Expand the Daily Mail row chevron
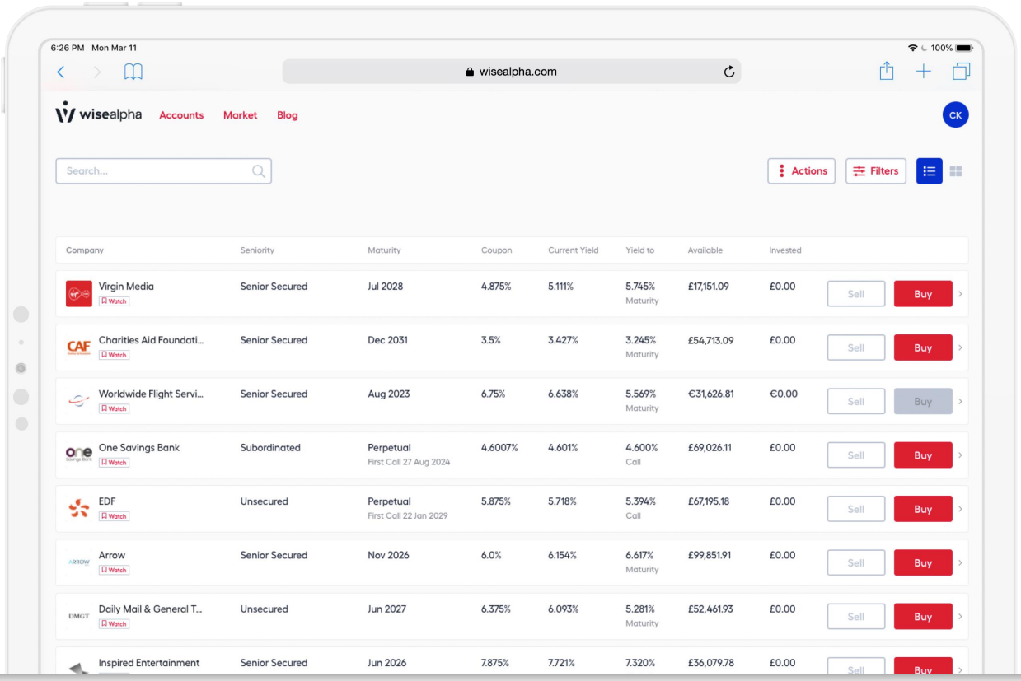 pyautogui.click(x=961, y=617)
